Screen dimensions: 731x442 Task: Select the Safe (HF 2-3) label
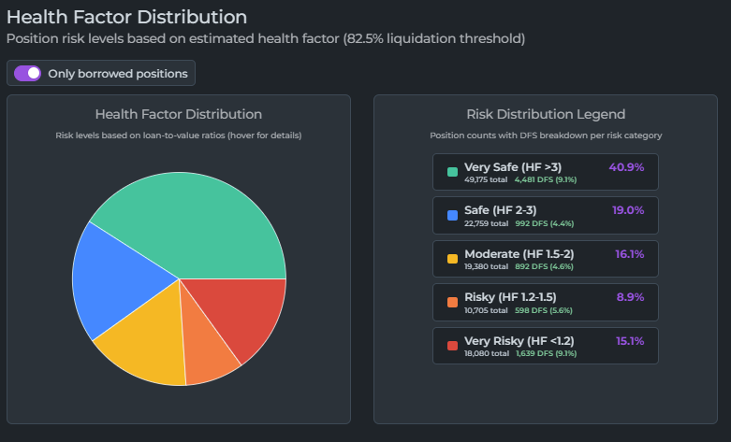[x=500, y=210]
